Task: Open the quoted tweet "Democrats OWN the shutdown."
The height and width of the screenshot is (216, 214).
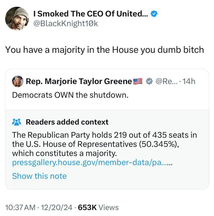Action: [70, 95]
